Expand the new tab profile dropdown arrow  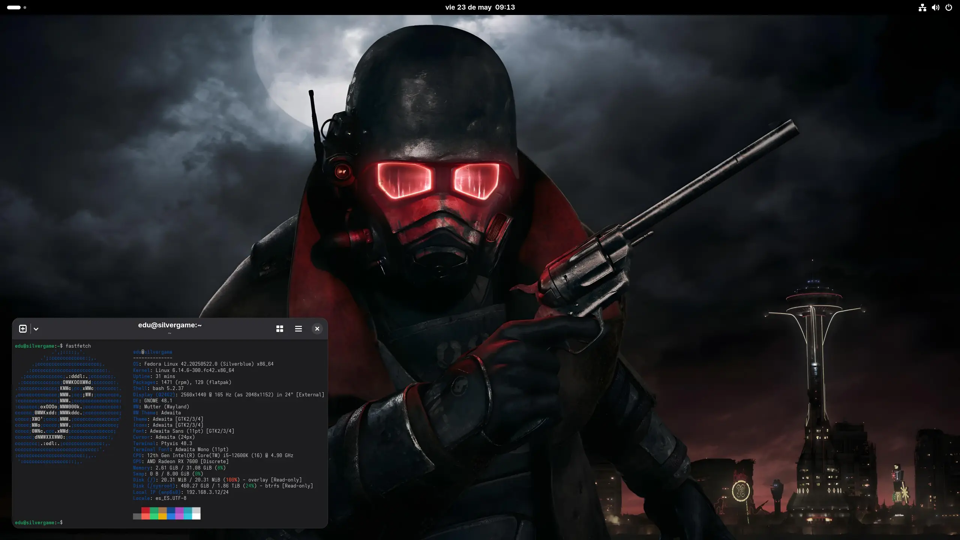click(36, 329)
